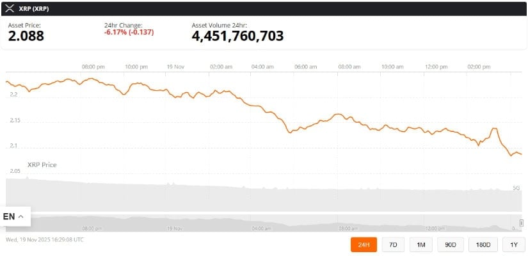This screenshot has height=256, width=528.
Task: Click the asset price value 2.088
Action: tap(26, 36)
